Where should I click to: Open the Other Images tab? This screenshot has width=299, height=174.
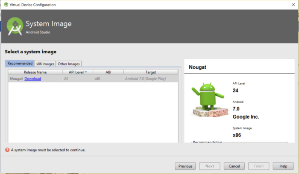click(x=69, y=64)
